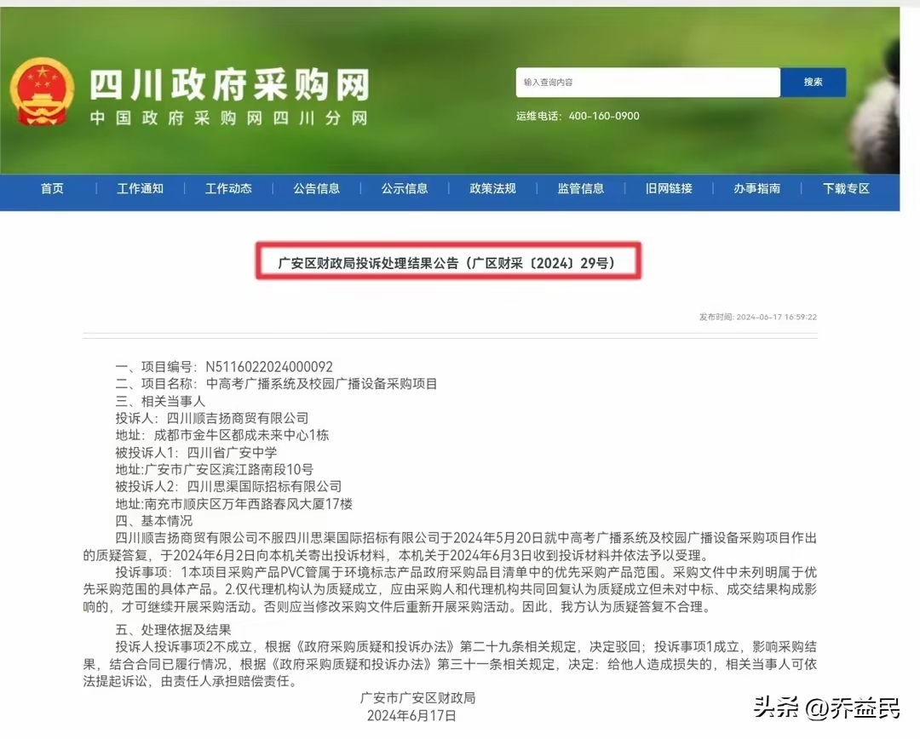
Task: Click the announcement title 广安区财政局投诉处理结果公告
Action: pos(447,262)
